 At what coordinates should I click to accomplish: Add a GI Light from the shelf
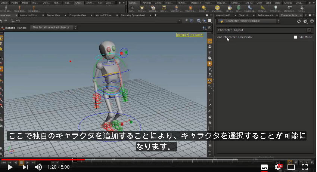tap(239, 9)
